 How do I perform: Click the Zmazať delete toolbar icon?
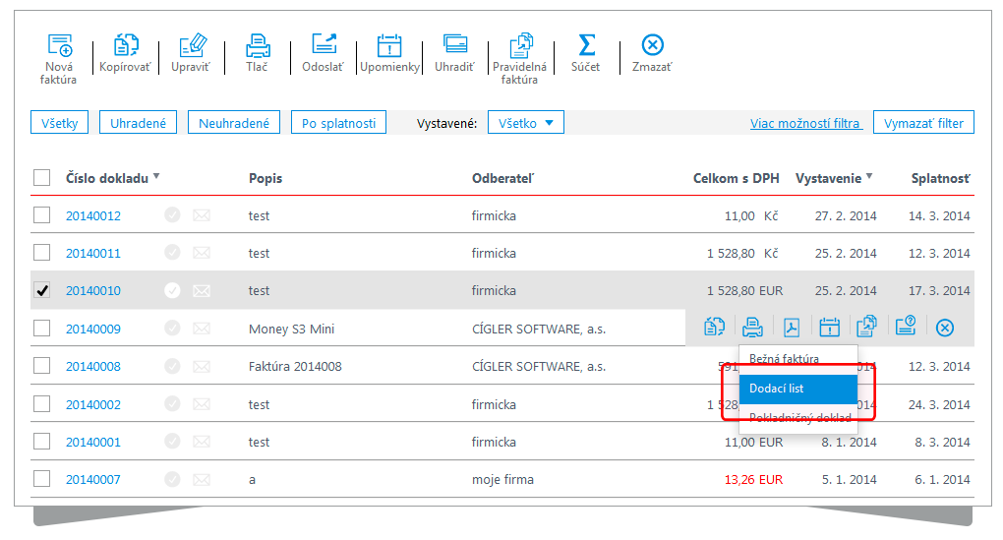tap(652, 45)
